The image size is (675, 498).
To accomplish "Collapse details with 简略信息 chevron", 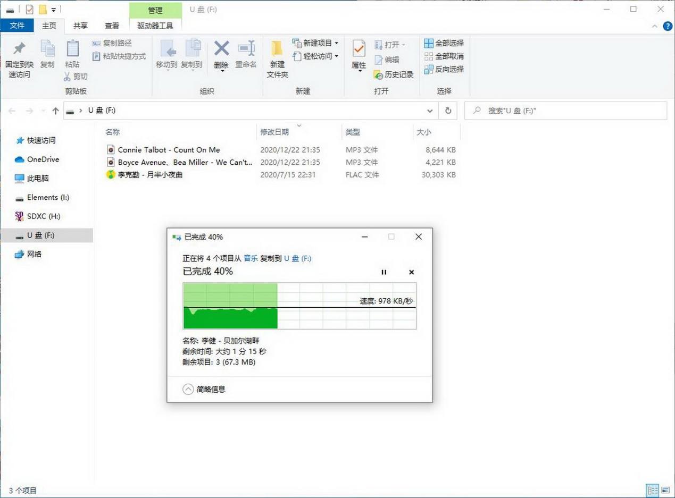I will 188,389.
